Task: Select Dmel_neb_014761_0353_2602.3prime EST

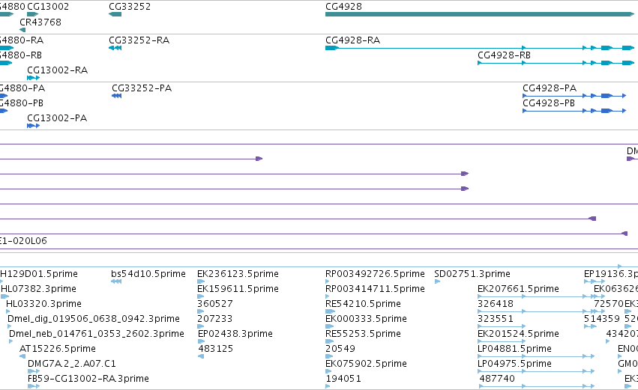Action: [x=97, y=334]
